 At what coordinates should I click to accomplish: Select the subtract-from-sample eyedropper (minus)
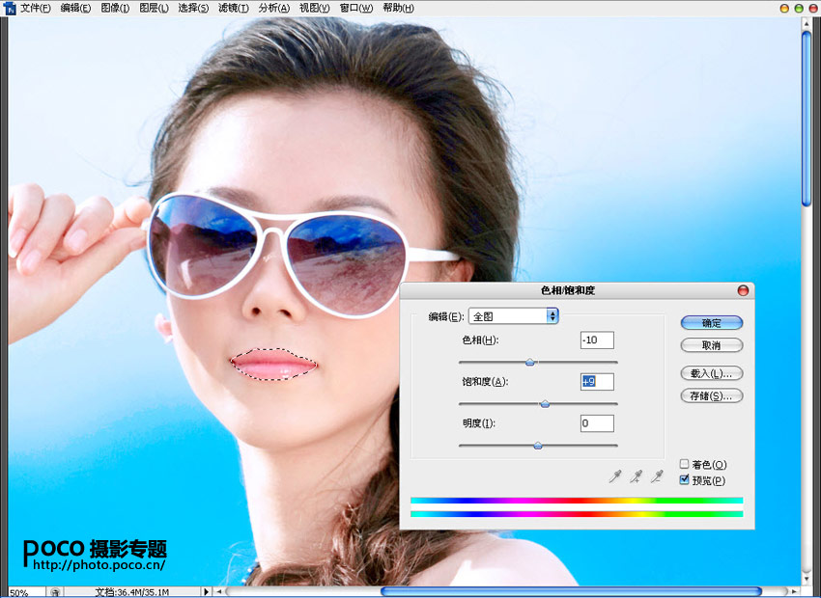(657, 476)
